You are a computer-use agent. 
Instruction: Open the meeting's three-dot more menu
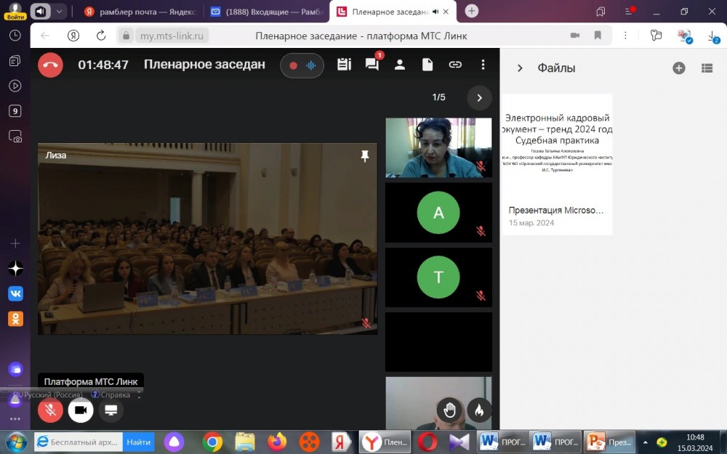[x=483, y=65]
